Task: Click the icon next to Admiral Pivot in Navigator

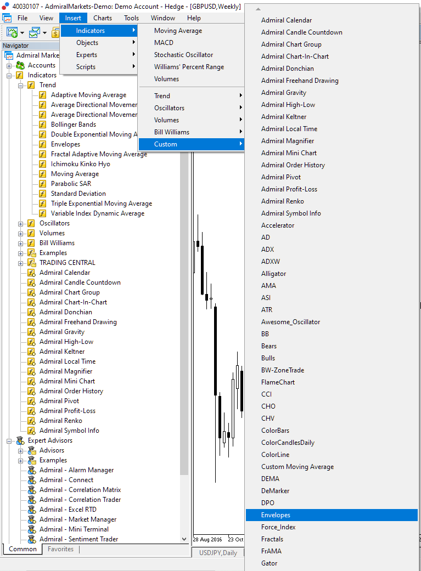Action: [32, 401]
